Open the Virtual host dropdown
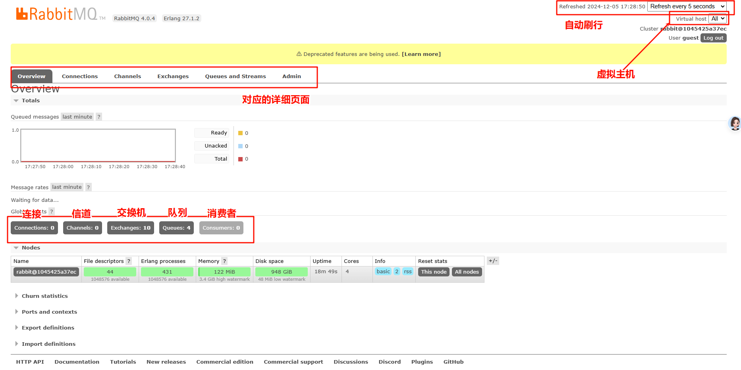This screenshot has height=370, width=741. click(x=717, y=19)
